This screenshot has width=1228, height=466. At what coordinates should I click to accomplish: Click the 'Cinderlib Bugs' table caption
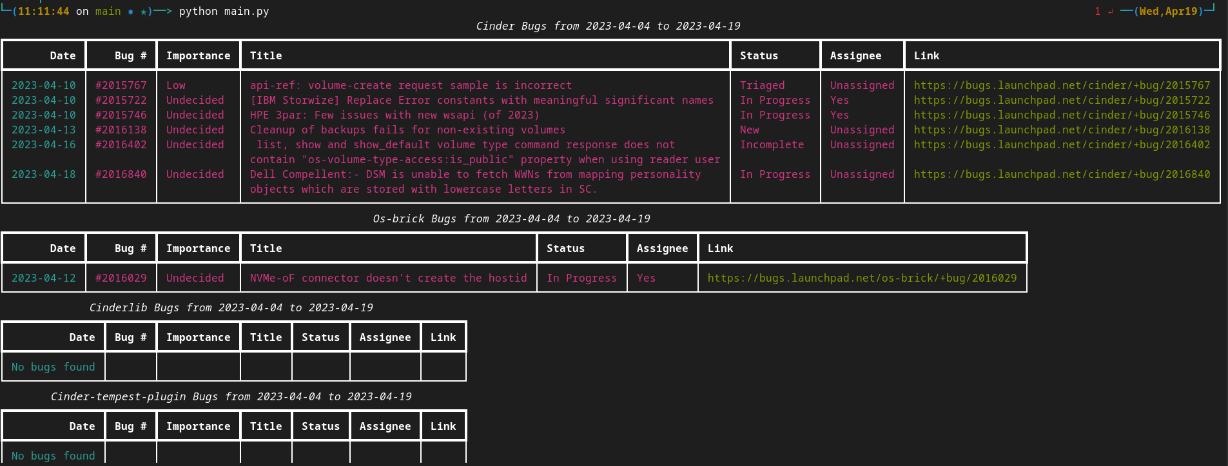(x=231, y=307)
